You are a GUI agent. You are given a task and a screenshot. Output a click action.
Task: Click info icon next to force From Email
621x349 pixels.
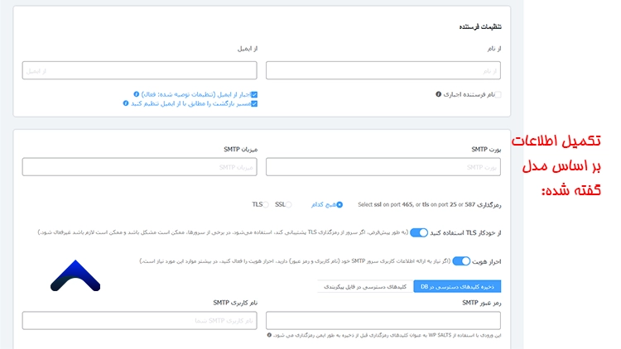(x=137, y=94)
